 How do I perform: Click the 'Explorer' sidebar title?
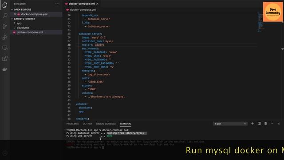pyautogui.click(x=20, y=4)
